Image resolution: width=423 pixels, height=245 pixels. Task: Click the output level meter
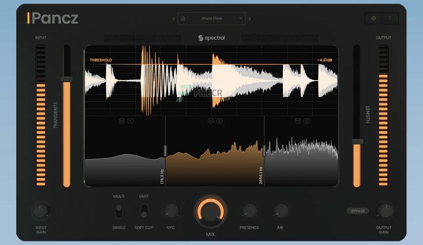[x=383, y=115]
